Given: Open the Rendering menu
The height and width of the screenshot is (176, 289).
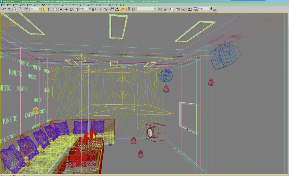Looking at the screenshot, I should [92, 5].
